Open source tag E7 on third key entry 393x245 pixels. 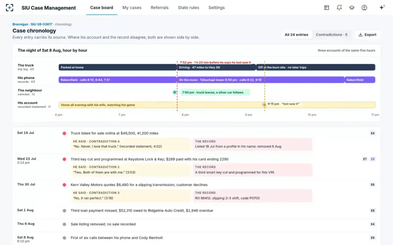point(365,159)
